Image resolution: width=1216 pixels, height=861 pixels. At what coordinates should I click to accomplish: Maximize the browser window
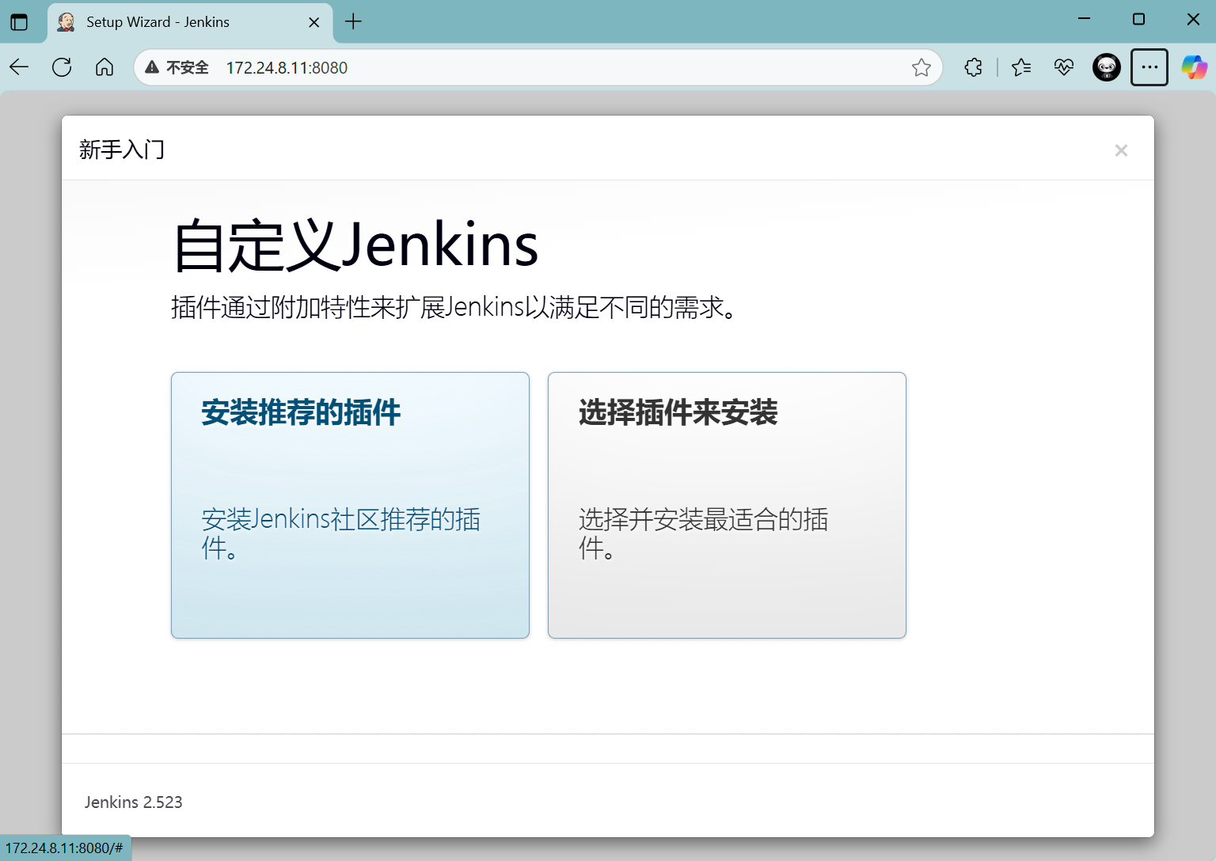1138,19
